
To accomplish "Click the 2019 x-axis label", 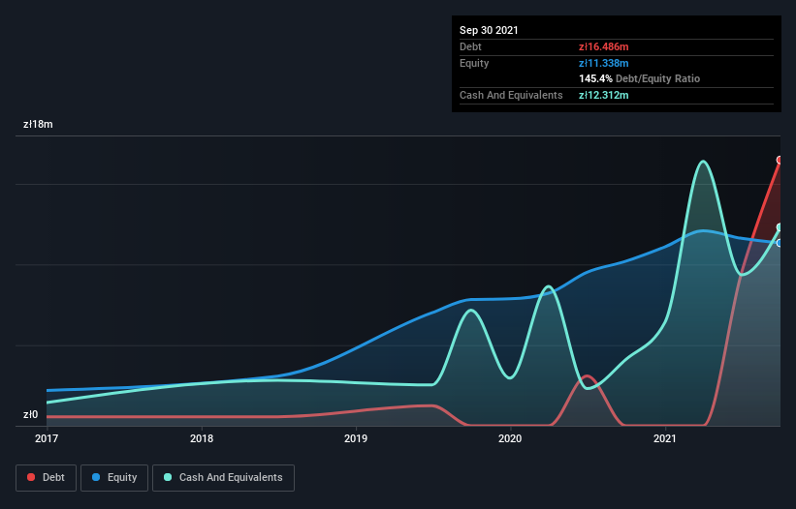I will [x=356, y=438].
